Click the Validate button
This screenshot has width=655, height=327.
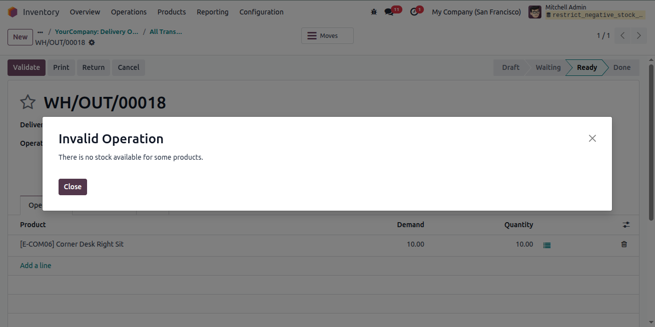click(x=27, y=67)
